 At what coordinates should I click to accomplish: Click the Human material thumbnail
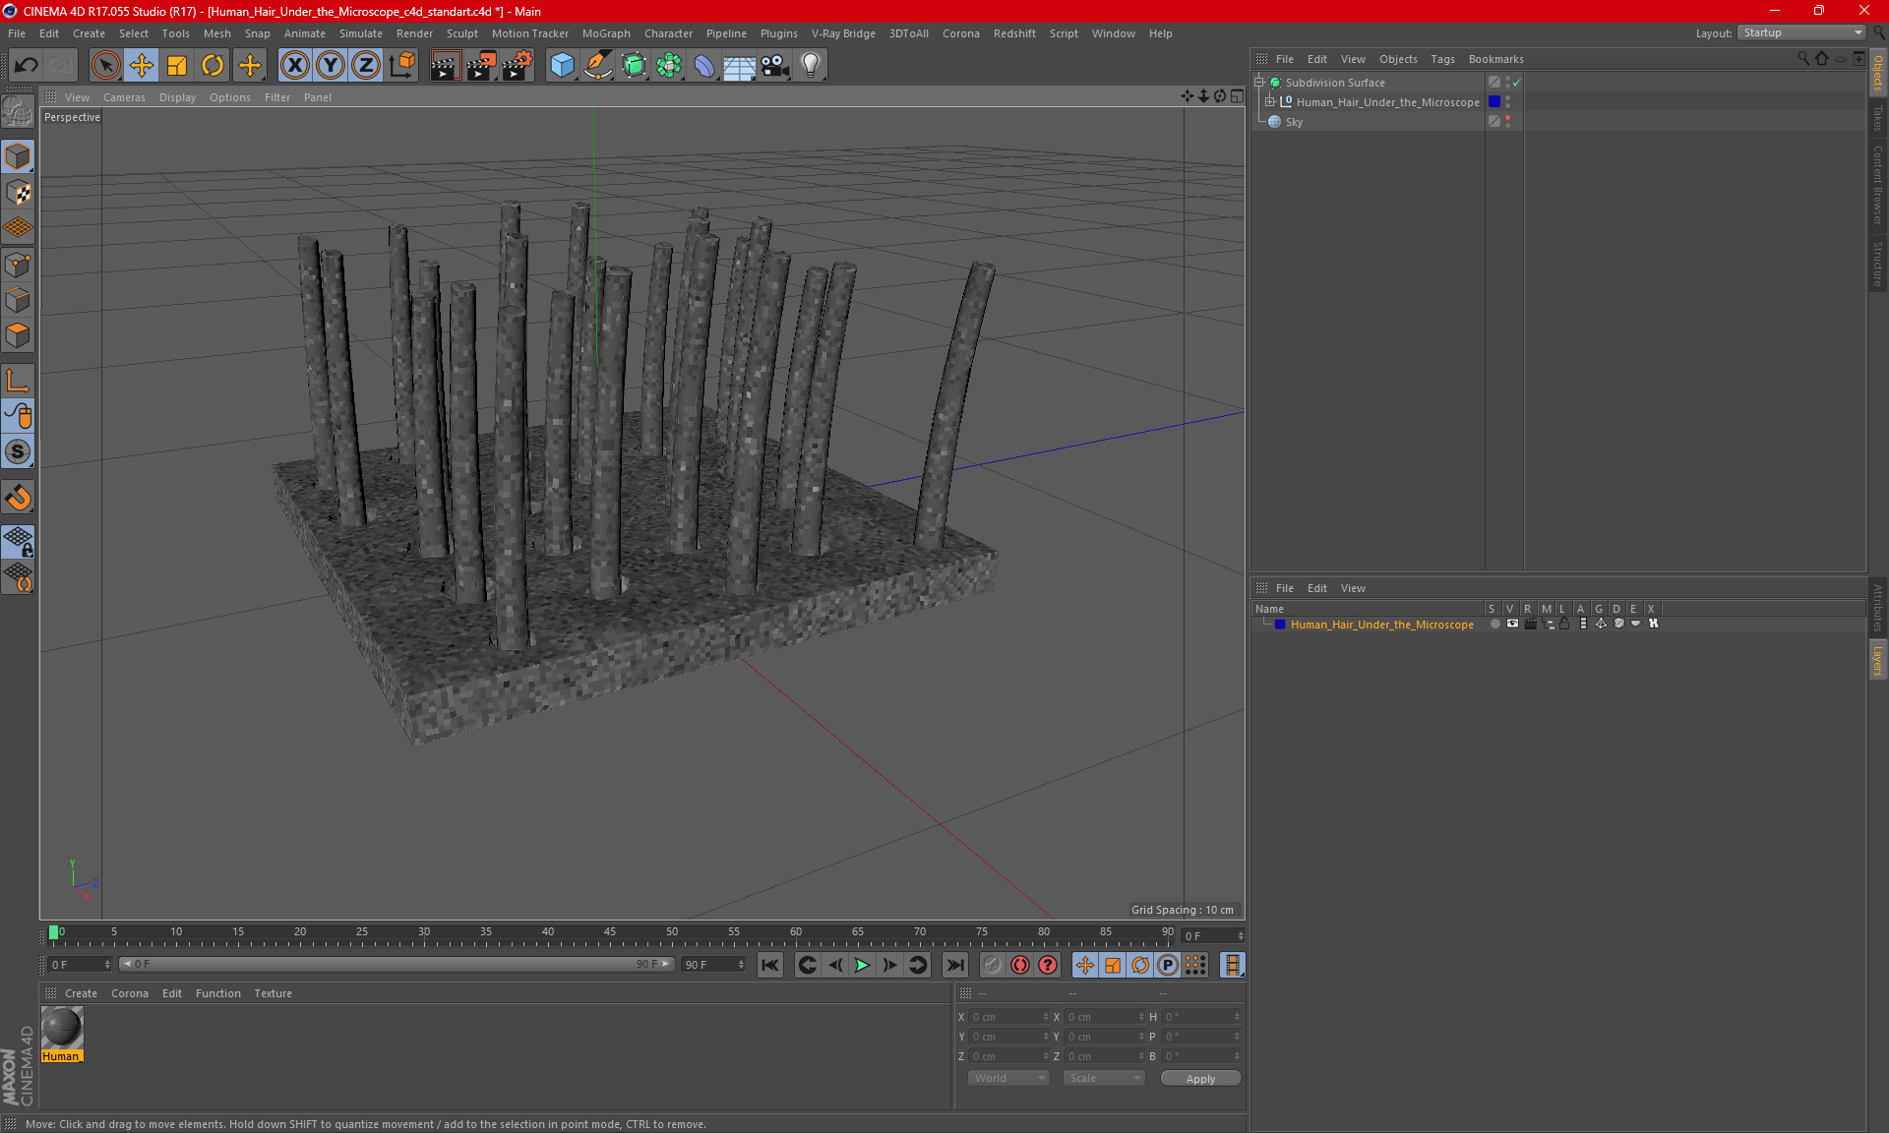click(x=62, y=1028)
